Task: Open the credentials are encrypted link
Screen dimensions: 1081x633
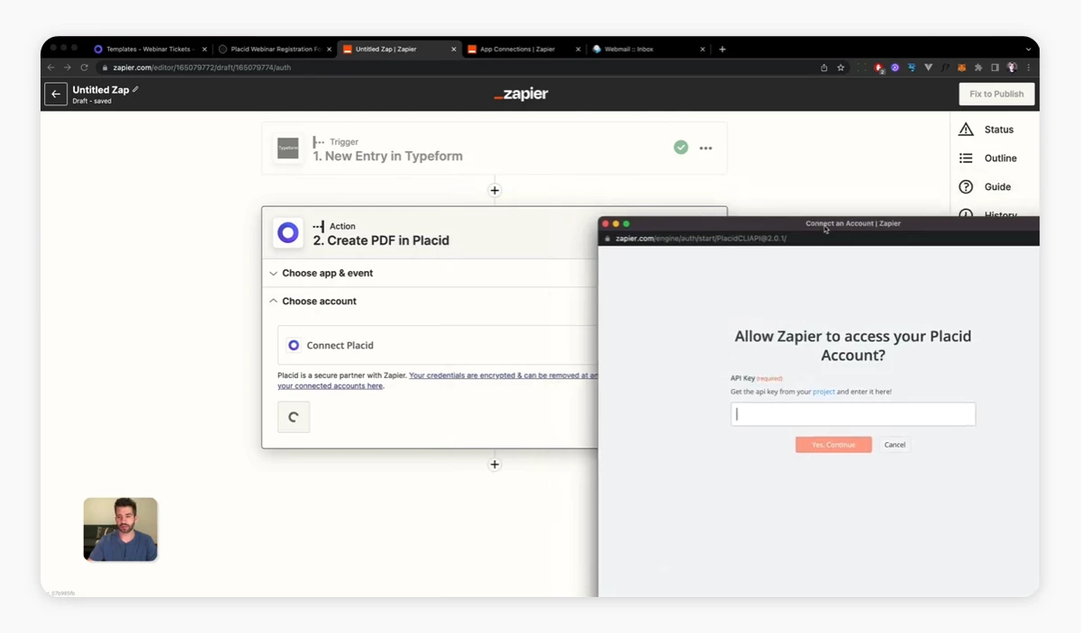Action: point(503,375)
